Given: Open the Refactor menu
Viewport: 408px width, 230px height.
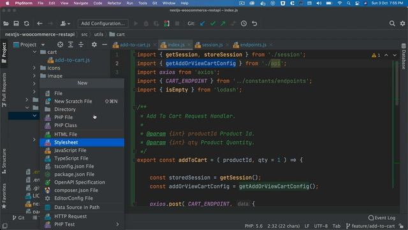Looking at the screenshot, I should 114,3.
